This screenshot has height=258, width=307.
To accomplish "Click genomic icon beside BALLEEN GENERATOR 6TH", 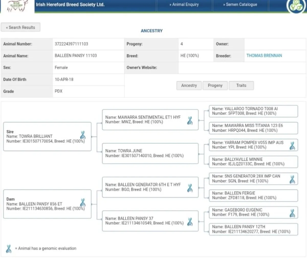I will click(x=190, y=188).
